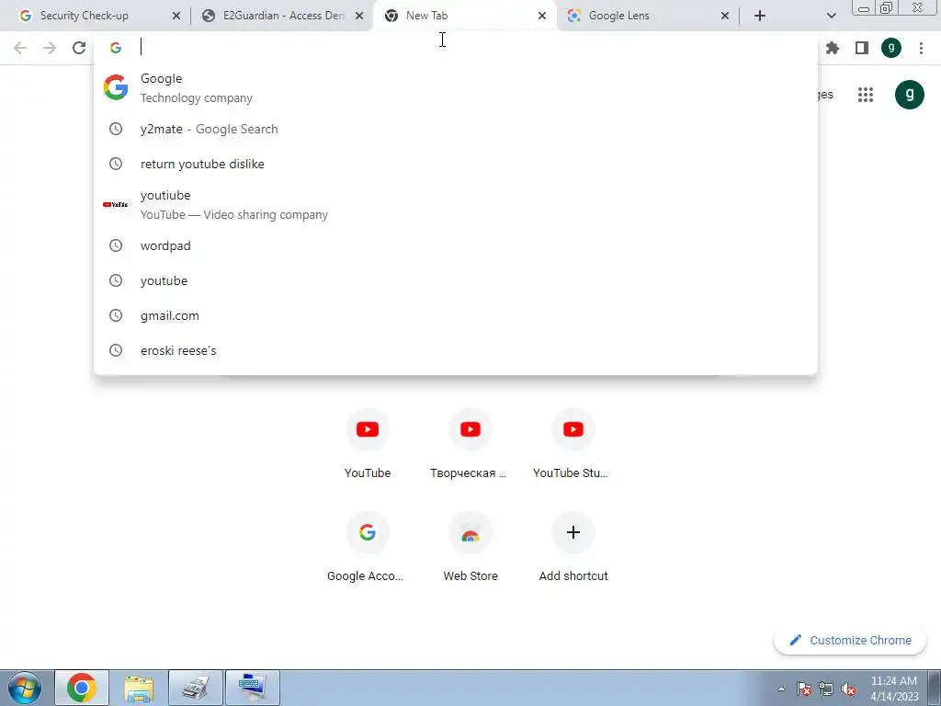Select the y2mate Google Search suggestion
This screenshot has height=706, width=941.
(x=456, y=129)
